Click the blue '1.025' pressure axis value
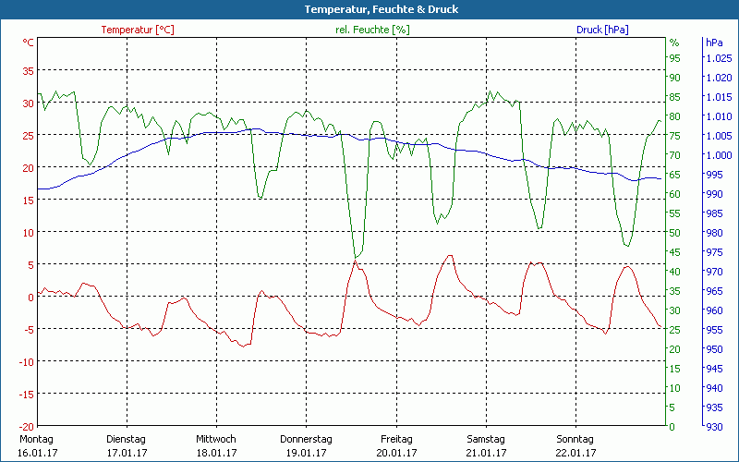 coord(719,58)
